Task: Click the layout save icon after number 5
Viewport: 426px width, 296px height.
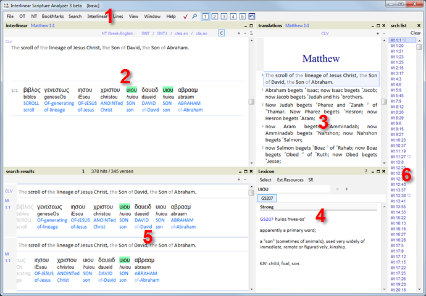Action: [252, 15]
